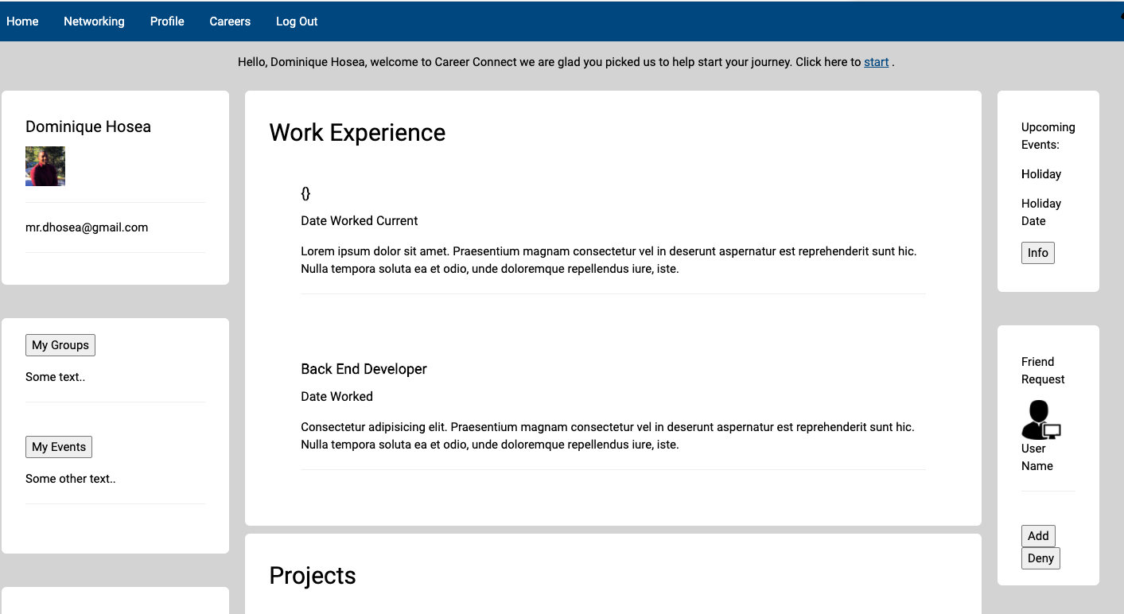This screenshot has width=1124, height=614.
Task: Select the "Date Worked Current" text
Action: click(x=360, y=221)
